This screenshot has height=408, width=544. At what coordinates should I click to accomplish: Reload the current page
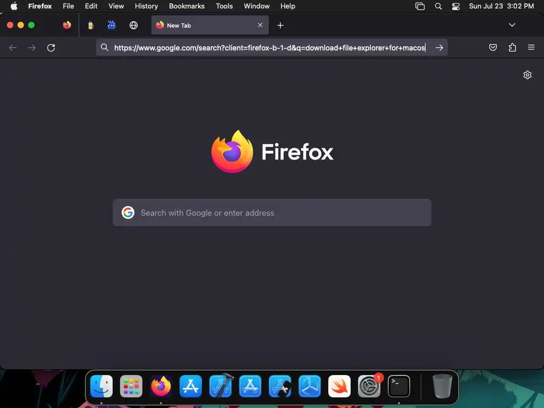point(51,47)
